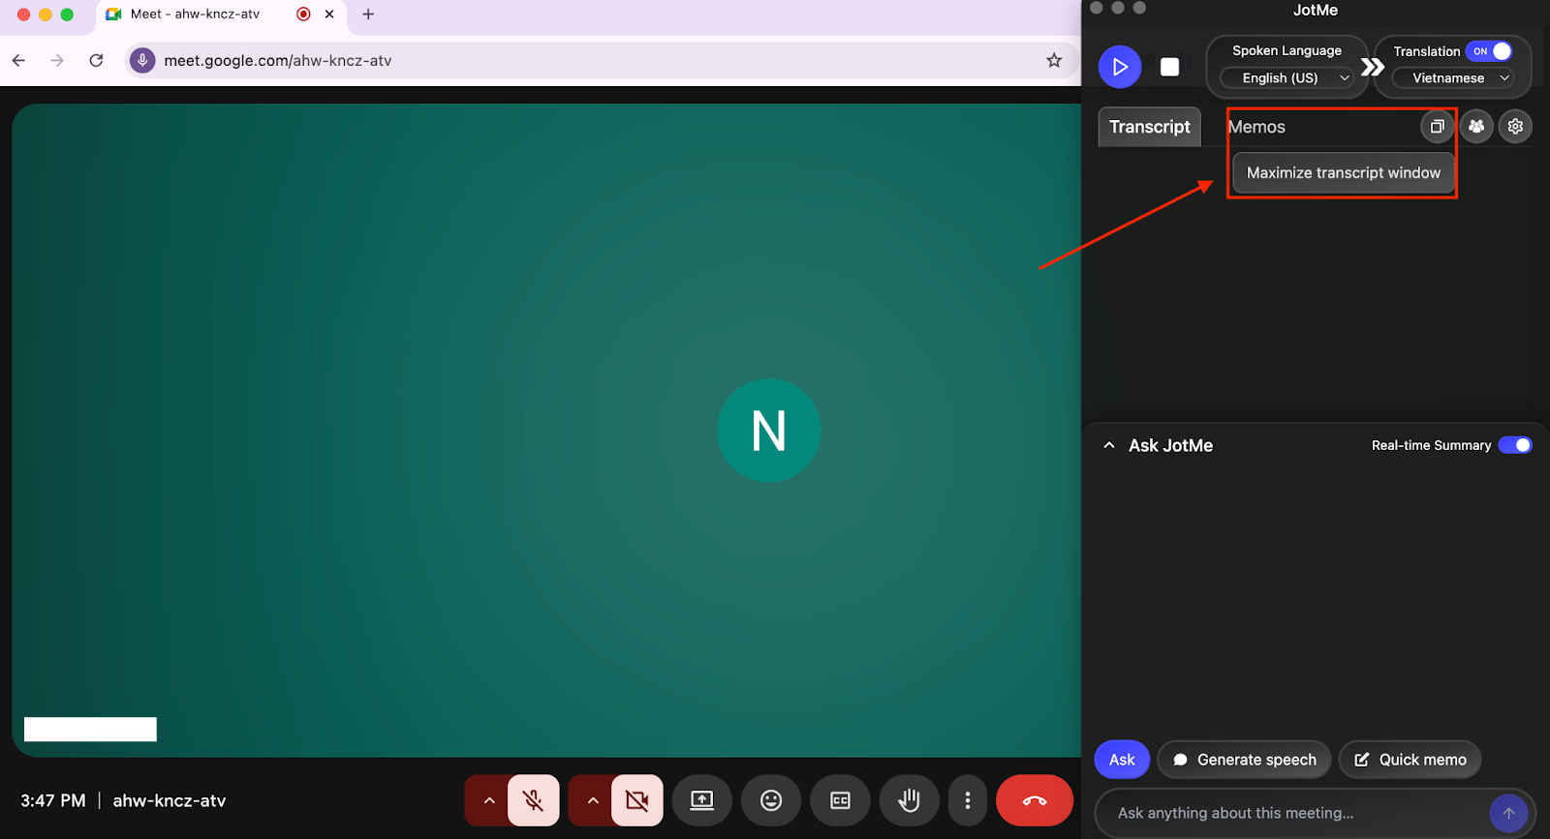Screen dimensions: 1550x839
Task: Click the Generate speech button
Action: pos(1245,760)
